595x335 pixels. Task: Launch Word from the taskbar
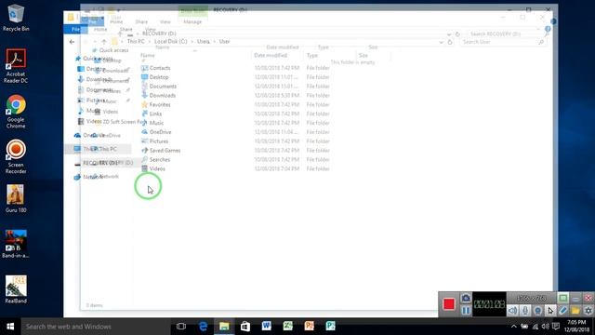point(267,327)
